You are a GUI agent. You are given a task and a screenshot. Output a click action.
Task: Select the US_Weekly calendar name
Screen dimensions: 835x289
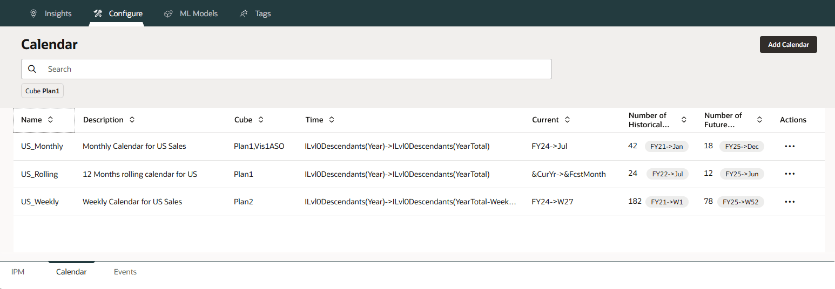[40, 202]
